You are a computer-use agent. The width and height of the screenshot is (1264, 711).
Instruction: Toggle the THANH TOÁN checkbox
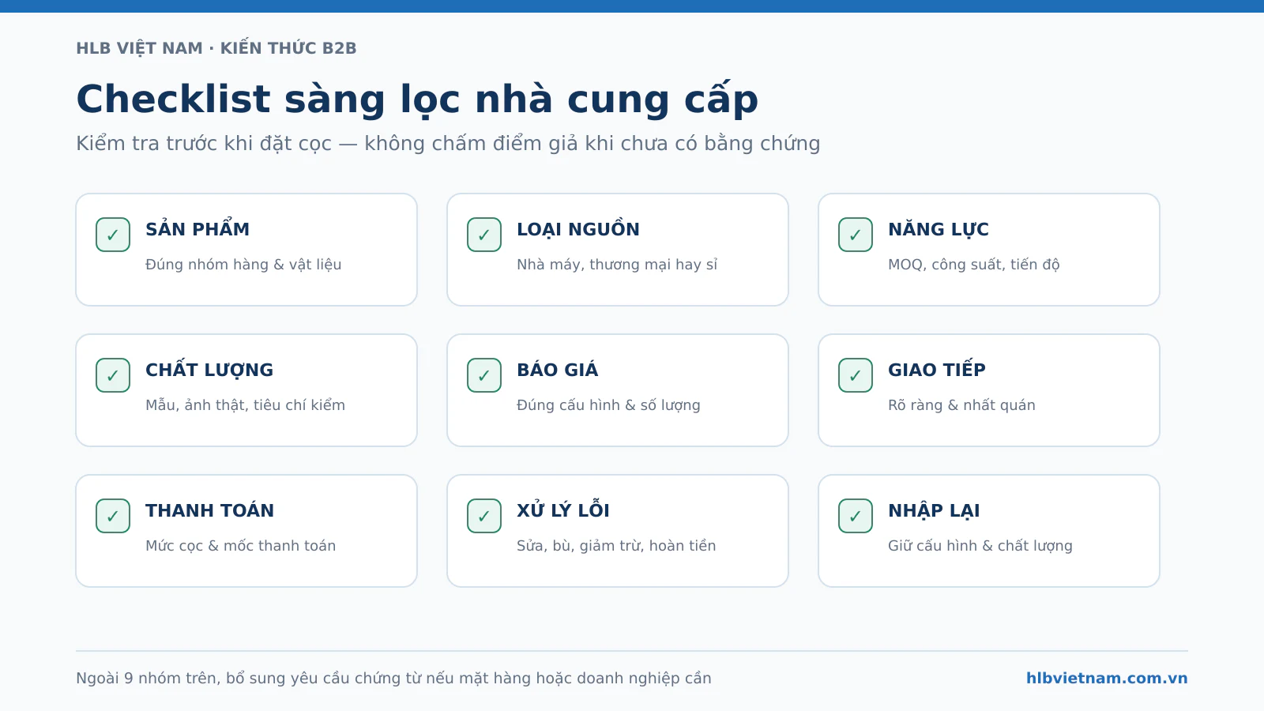tap(113, 516)
